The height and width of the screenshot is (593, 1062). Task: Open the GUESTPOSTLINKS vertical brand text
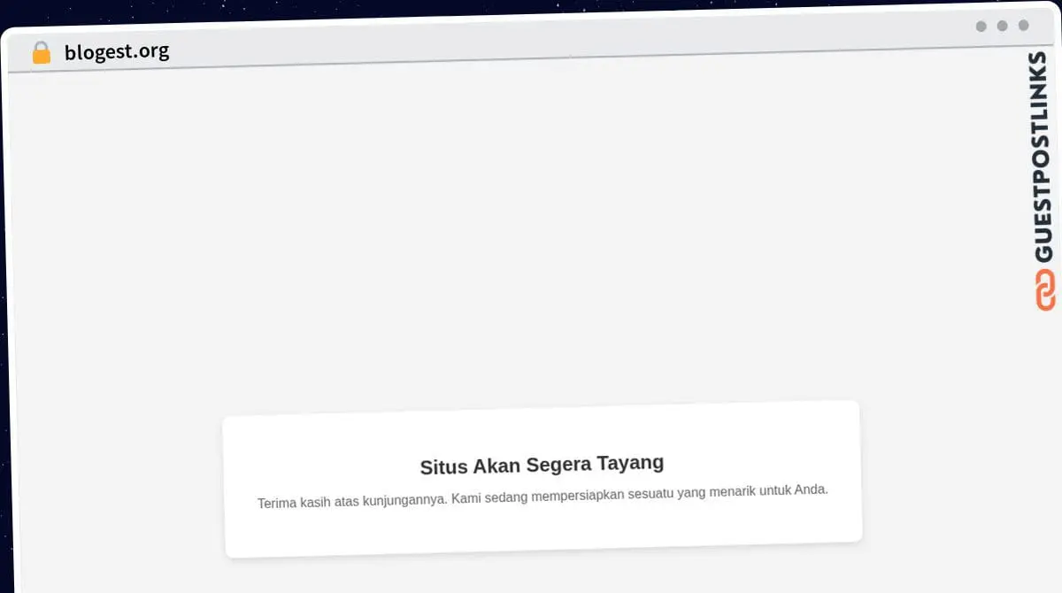tap(1044, 158)
